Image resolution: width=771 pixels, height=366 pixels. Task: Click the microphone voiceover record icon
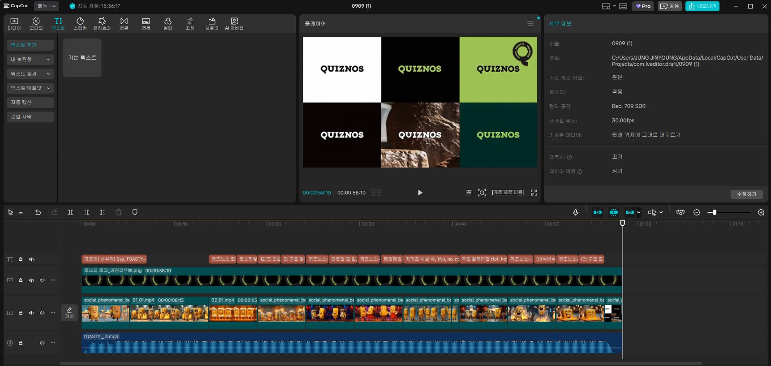(x=576, y=212)
